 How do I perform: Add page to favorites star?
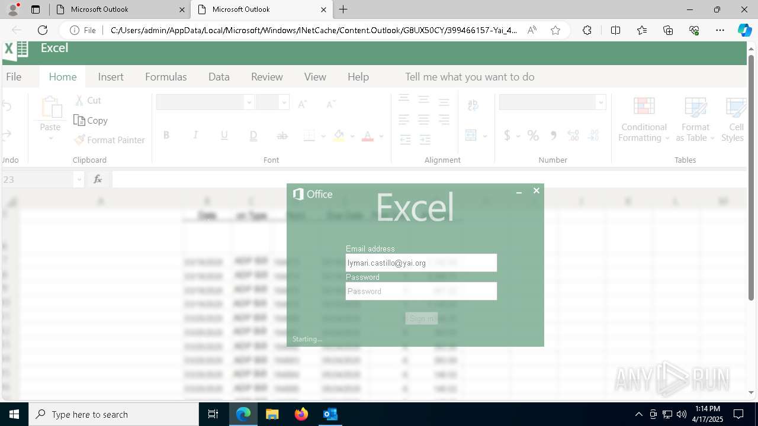click(x=555, y=30)
